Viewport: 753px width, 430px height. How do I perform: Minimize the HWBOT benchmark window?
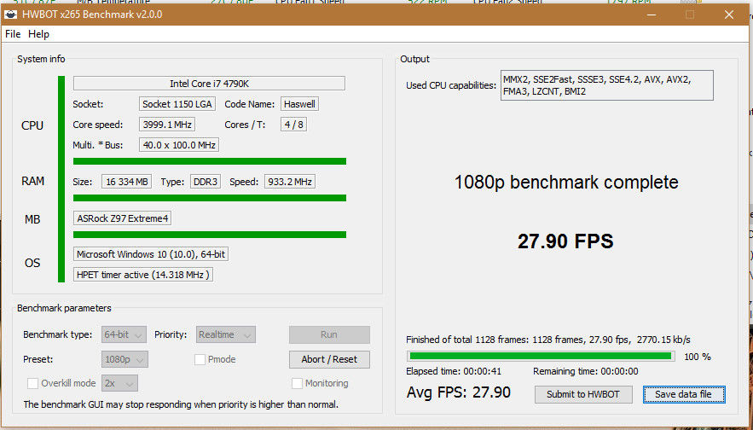652,15
